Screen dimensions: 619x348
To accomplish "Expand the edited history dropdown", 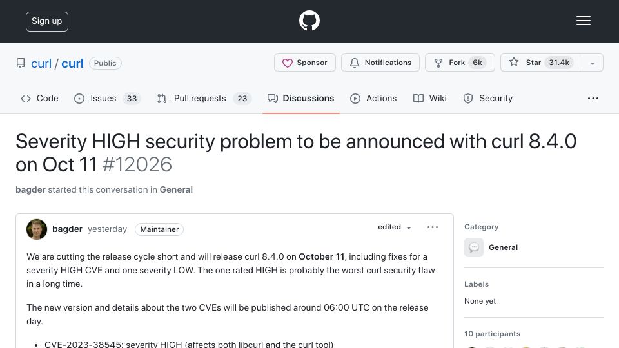I will 395,227.
